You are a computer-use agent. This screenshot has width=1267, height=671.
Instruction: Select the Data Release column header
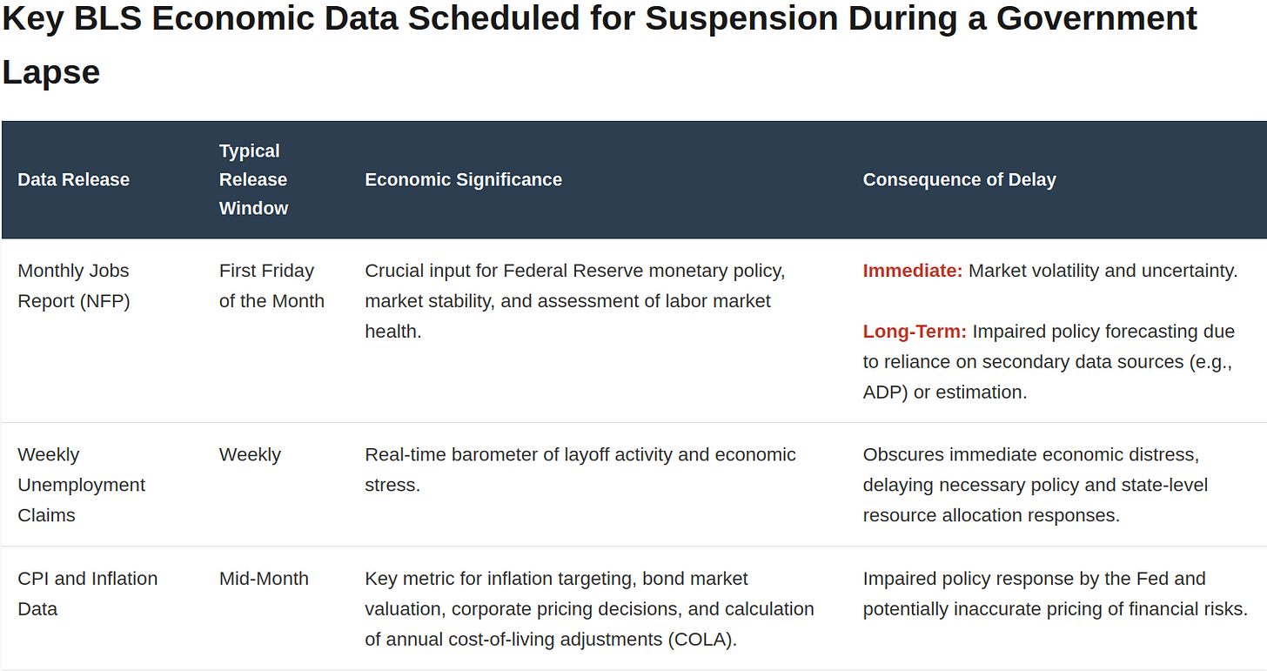(74, 179)
